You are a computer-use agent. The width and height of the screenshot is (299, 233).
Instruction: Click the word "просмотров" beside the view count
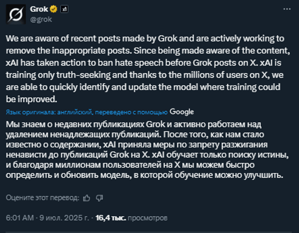click(x=147, y=217)
